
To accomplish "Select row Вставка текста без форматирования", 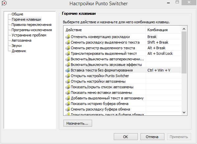I will coord(122,70).
